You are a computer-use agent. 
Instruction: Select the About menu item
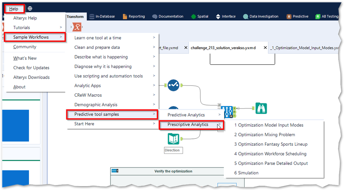[x=35, y=87]
